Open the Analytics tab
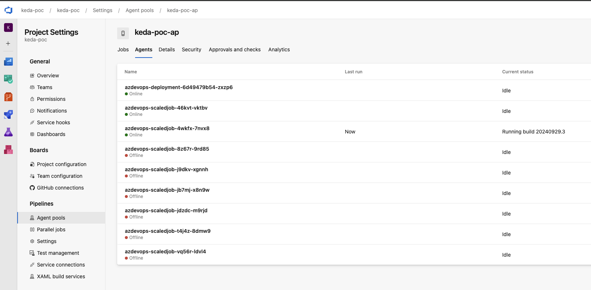Viewport: 591px width, 290px height. click(x=279, y=49)
